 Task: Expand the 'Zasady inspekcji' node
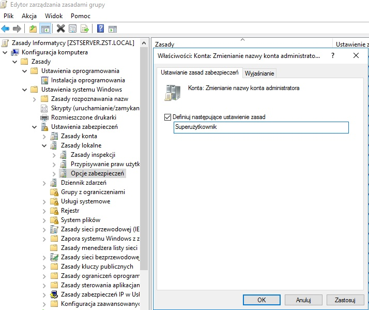(54, 155)
